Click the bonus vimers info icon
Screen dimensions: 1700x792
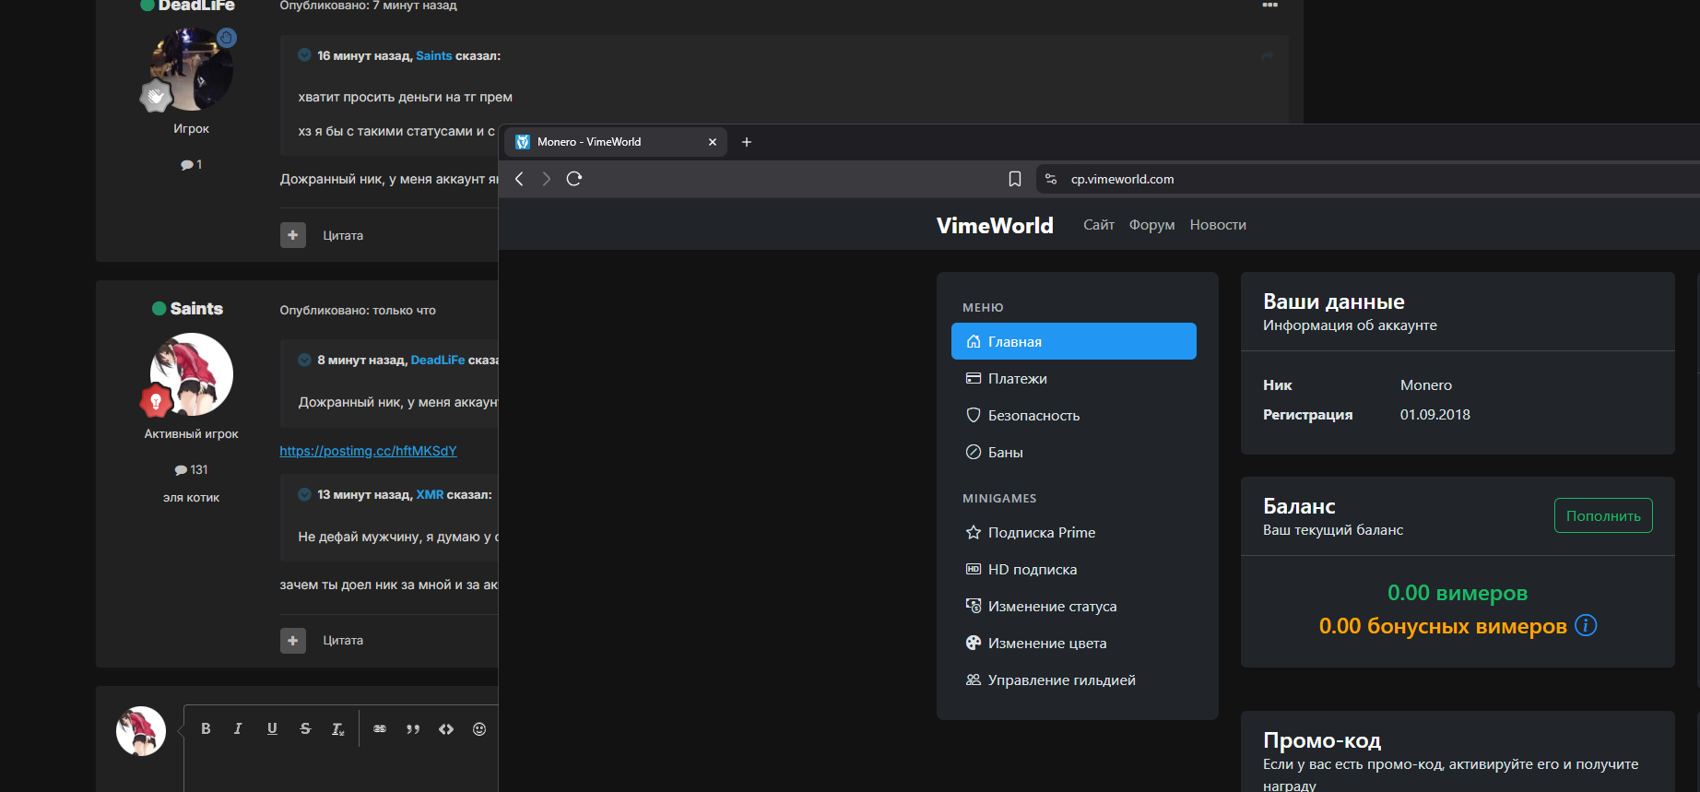coord(1586,625)
